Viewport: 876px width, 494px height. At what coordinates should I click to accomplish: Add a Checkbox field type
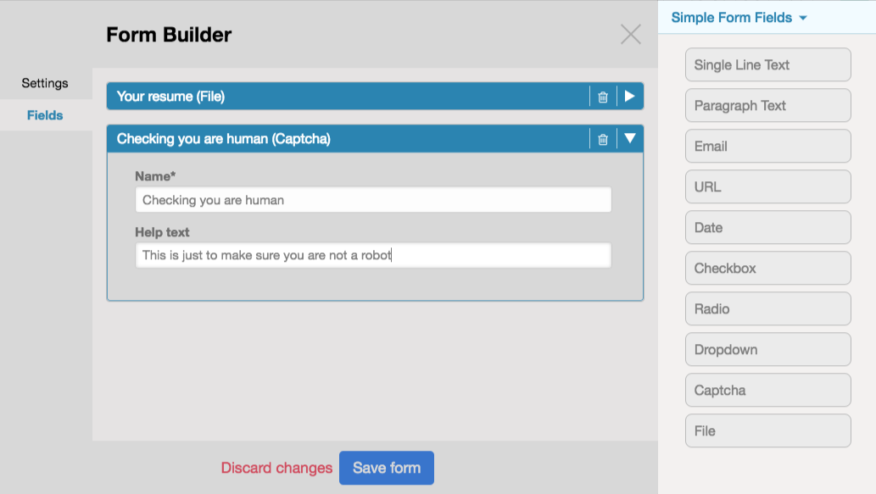pos(767,269)
